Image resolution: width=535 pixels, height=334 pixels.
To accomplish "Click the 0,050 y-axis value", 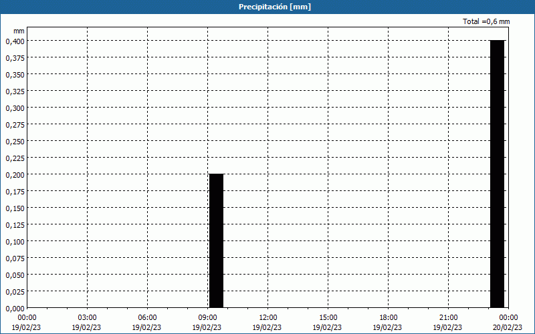I will click(15, 275).
